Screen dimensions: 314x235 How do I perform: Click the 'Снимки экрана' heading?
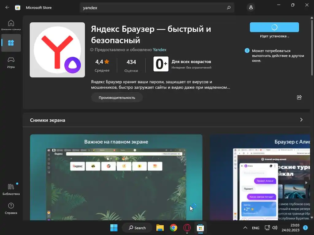point(48,120)
